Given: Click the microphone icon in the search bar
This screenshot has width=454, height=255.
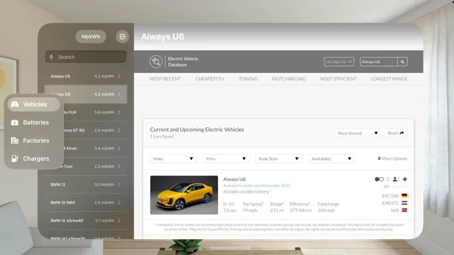Looking at the screenshot, I should point(51,57).
